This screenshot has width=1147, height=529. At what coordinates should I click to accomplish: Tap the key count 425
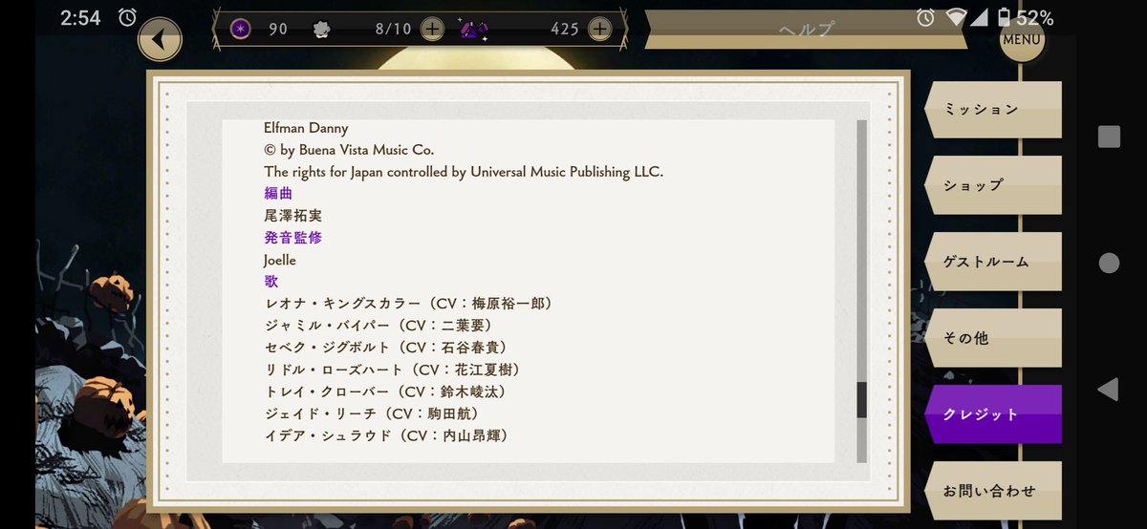tap(565, 30)
